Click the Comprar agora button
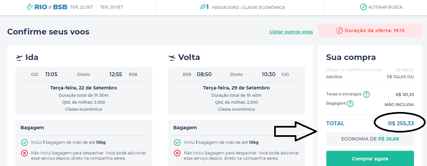Screen dimensions: 427x166 tap(370, 159)
